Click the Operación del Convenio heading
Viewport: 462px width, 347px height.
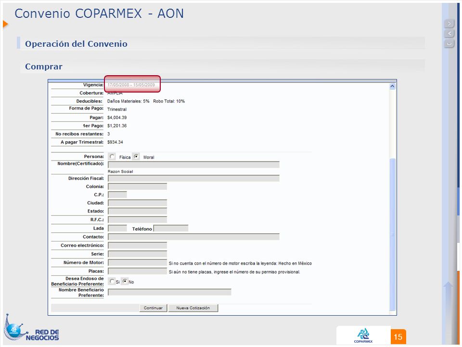pos(76,44)
